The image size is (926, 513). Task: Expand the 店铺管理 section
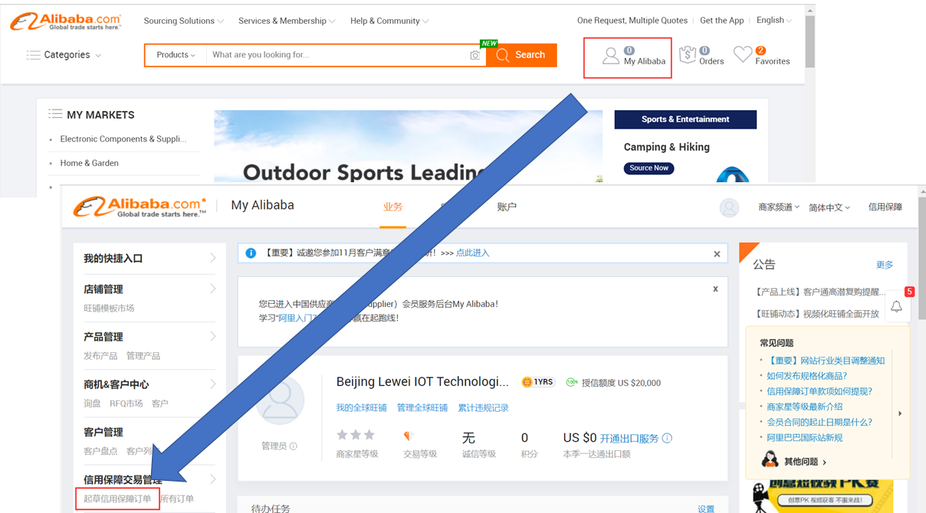click(x=213, y=289)
